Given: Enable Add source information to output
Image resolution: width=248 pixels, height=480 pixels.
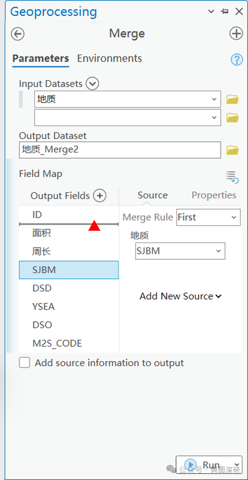Looking at the screenshot, I should coord(25,363).
